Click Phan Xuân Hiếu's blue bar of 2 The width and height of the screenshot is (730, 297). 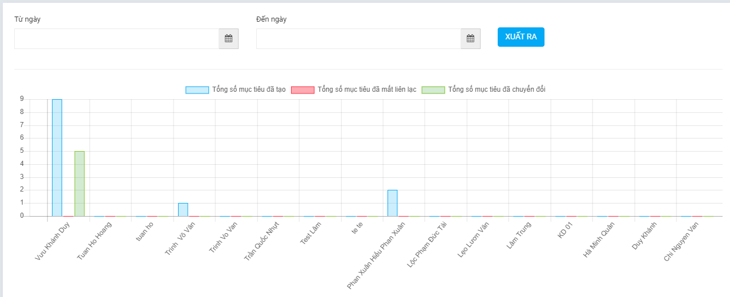pos(393,203)
